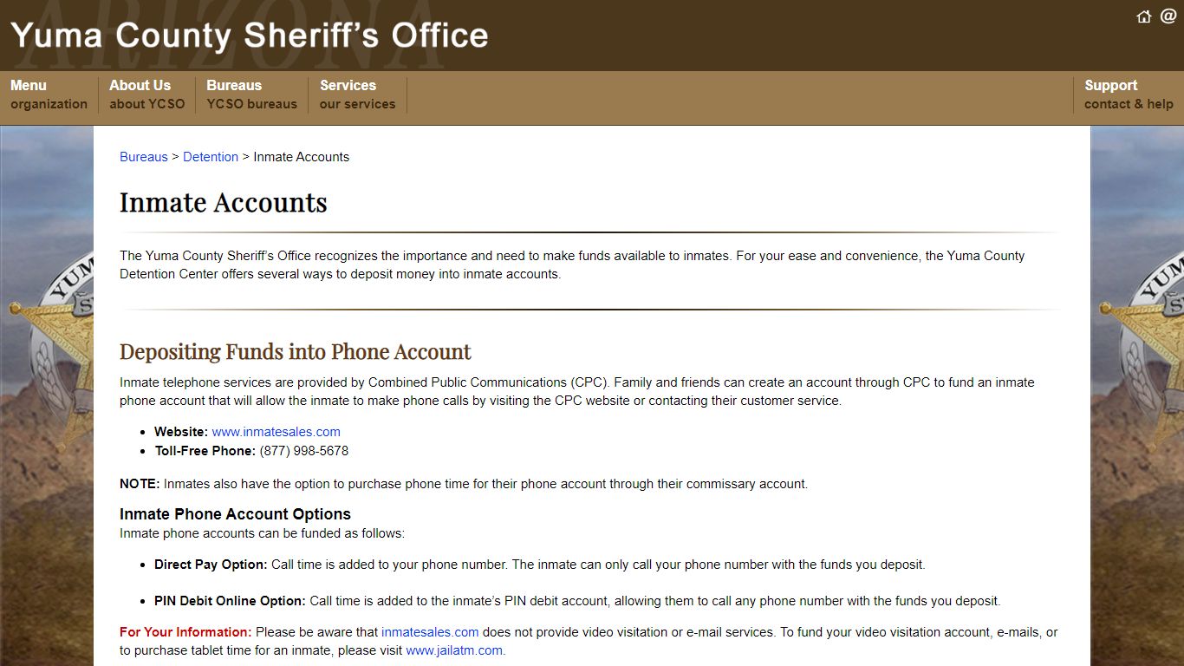Click the Depositing Funds into Phone Account heading
1184x666 pixels.
tap(296, 351)
